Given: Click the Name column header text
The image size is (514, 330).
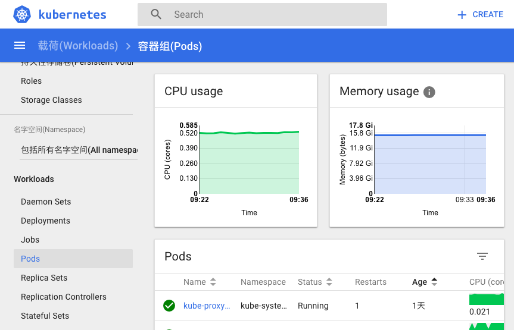Looking at the screenshot, I should [x=195, y=282].
